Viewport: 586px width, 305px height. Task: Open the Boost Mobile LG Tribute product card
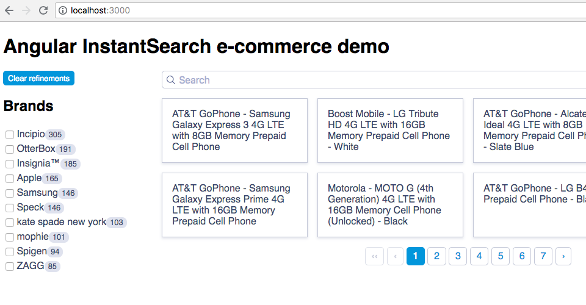click(390, 131)
